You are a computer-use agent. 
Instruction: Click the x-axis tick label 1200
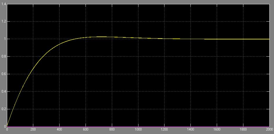point(164,129)
